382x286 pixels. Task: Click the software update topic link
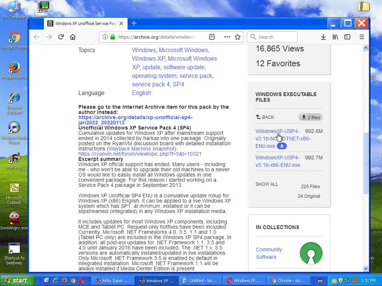coord(184,67)
